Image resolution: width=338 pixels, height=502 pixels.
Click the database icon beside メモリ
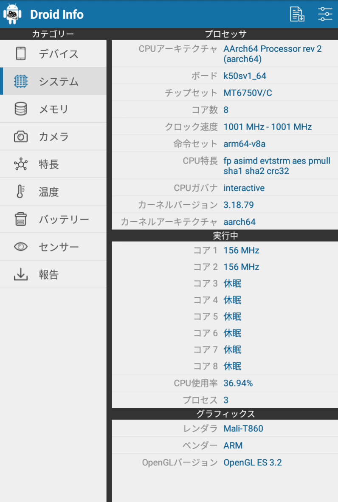point(21,109)
